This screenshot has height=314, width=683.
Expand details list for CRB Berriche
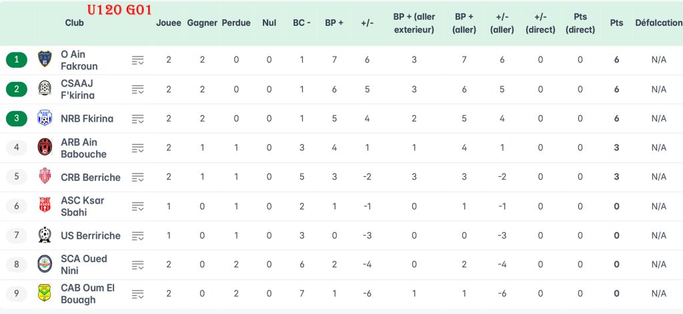tap(138, 178)
